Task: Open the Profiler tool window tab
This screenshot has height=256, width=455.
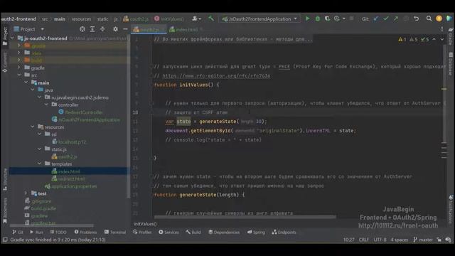Action: 142,233
